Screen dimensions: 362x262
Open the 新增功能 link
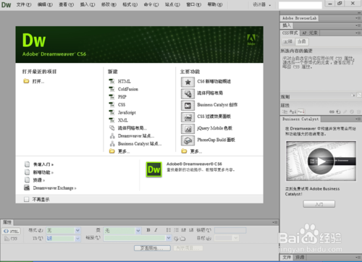[x=43, y=172]
